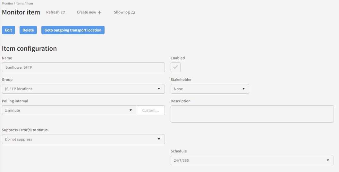The image size is (339, 172).
Task: Click the circular arrows Refresh icon
Action: (x=63, y=13)
